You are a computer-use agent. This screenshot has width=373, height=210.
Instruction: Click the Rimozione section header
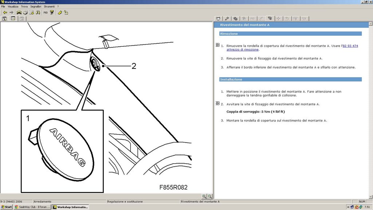click(290, 34)
